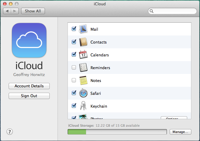Click the Reminders checklist icon
This screenshot has height=141, width=200.
coord(83,67)
